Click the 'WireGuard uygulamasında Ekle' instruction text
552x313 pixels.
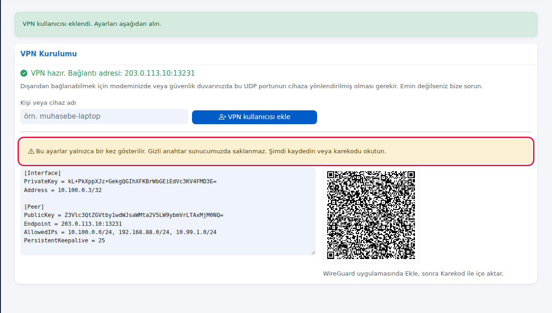[413, 274]
